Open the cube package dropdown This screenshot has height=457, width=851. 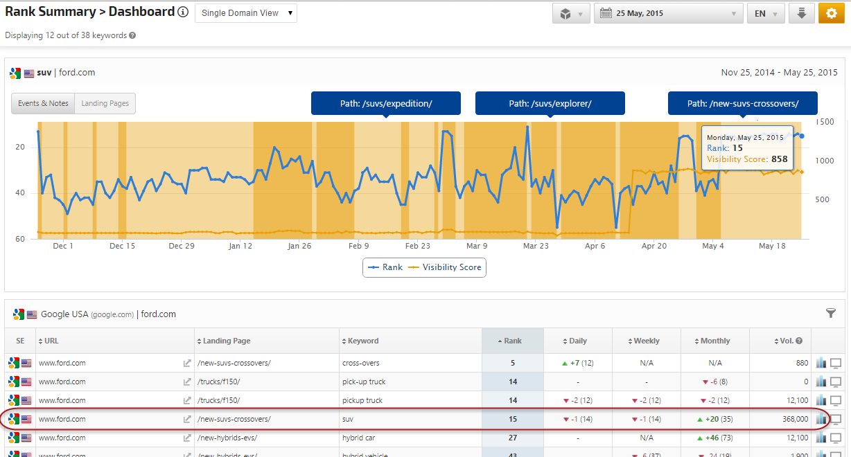tap(571, 13)
